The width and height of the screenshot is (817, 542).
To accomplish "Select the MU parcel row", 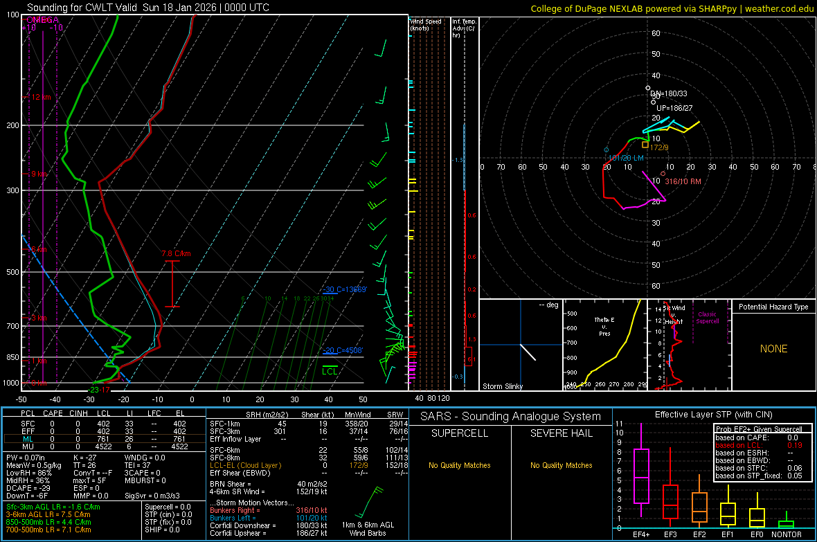I will point(105,446).
